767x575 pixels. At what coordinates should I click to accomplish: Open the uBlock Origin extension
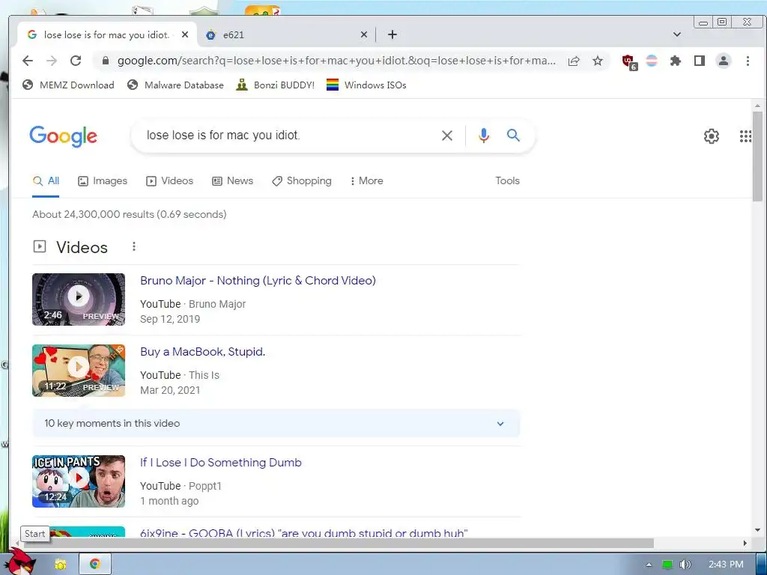pyautogui.click(x=629, y=62)
